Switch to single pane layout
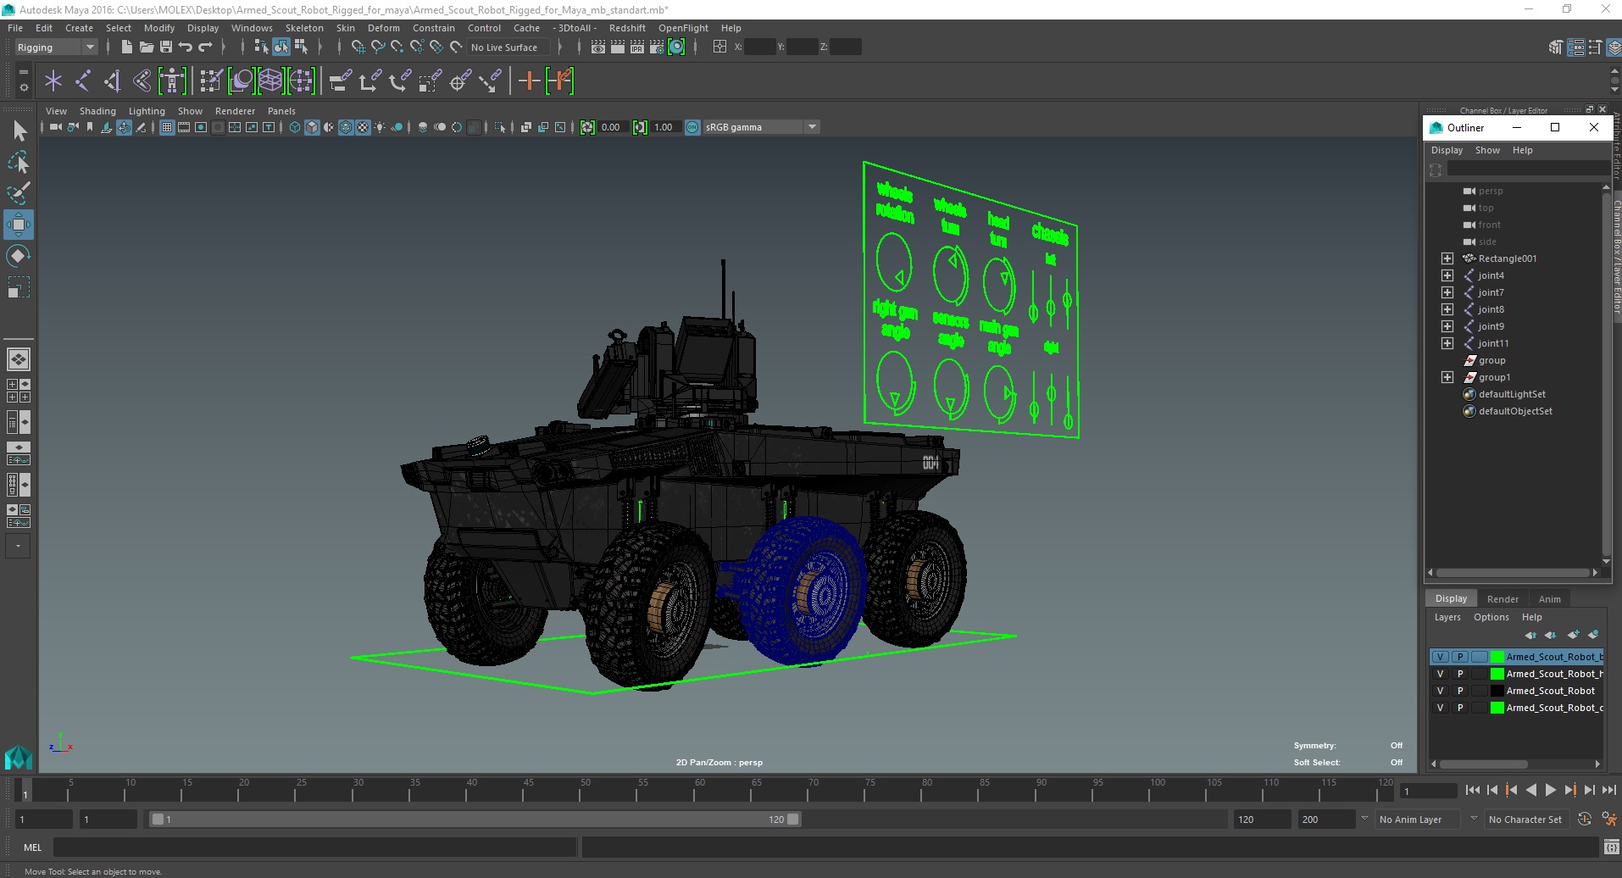The height and width of the screenshot is (878, 1622). coord(19,359)
